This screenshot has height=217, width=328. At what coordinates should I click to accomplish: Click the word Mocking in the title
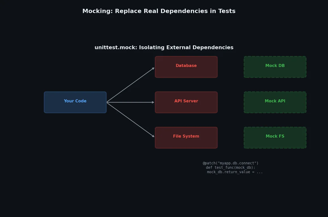click(97, 11)
